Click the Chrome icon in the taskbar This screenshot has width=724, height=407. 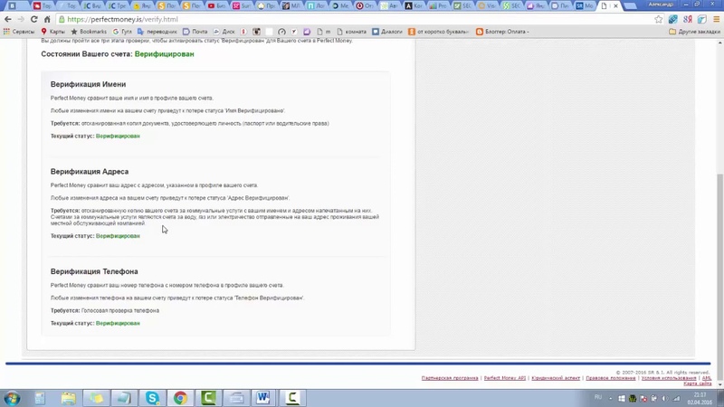180,398
